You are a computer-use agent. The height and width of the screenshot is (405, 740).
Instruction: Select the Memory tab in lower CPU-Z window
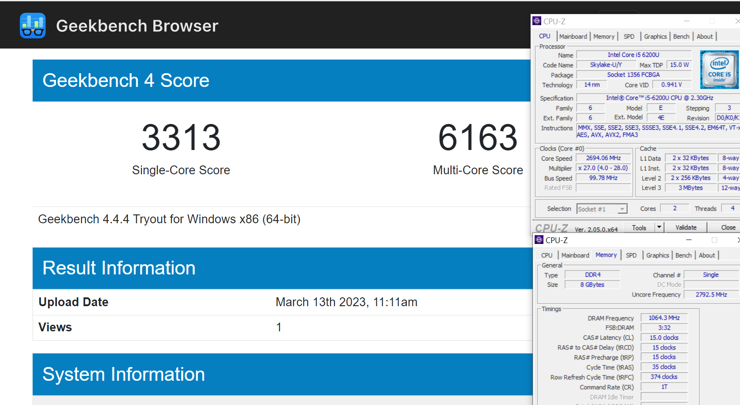click(606, 255)
